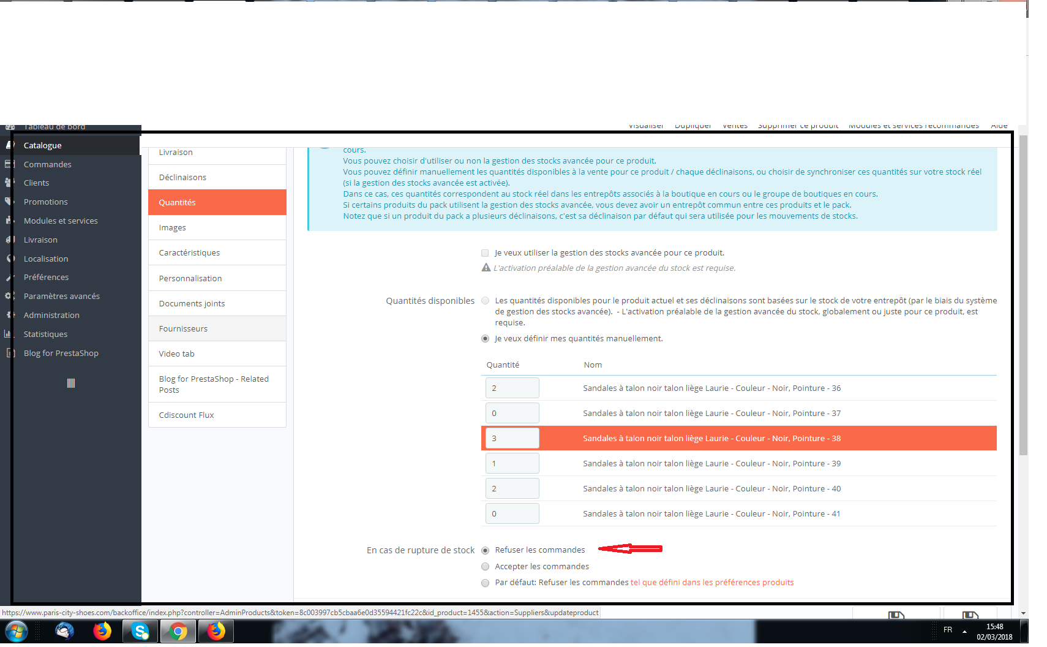Open the préférences produits link
Viewport: 1047px width, 647px height.
point(712,583)
